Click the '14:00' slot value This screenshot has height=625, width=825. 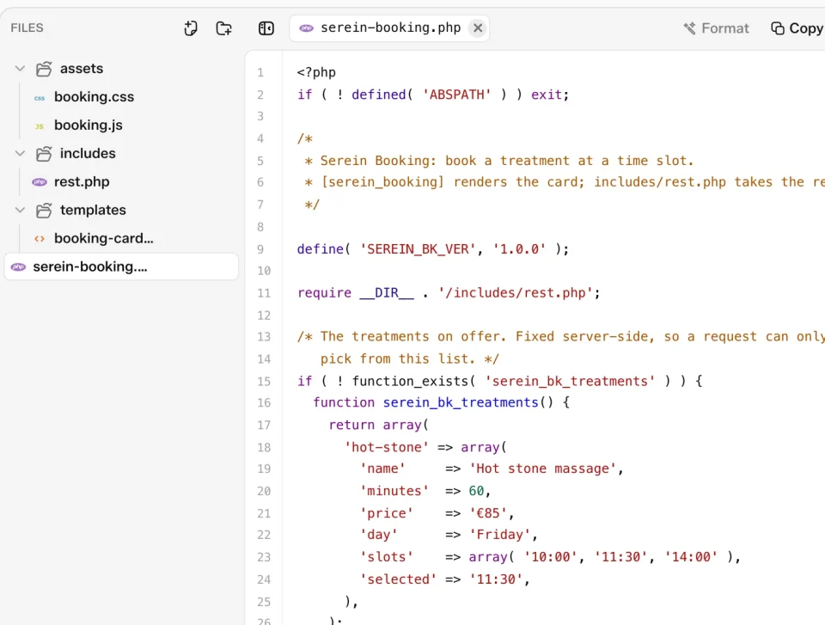(691, 557)
